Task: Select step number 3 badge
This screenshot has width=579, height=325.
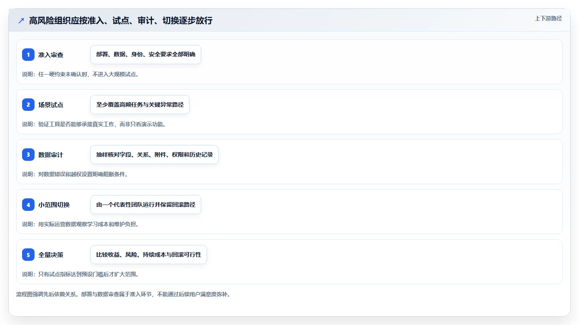Action: click(x=28, y=155)
